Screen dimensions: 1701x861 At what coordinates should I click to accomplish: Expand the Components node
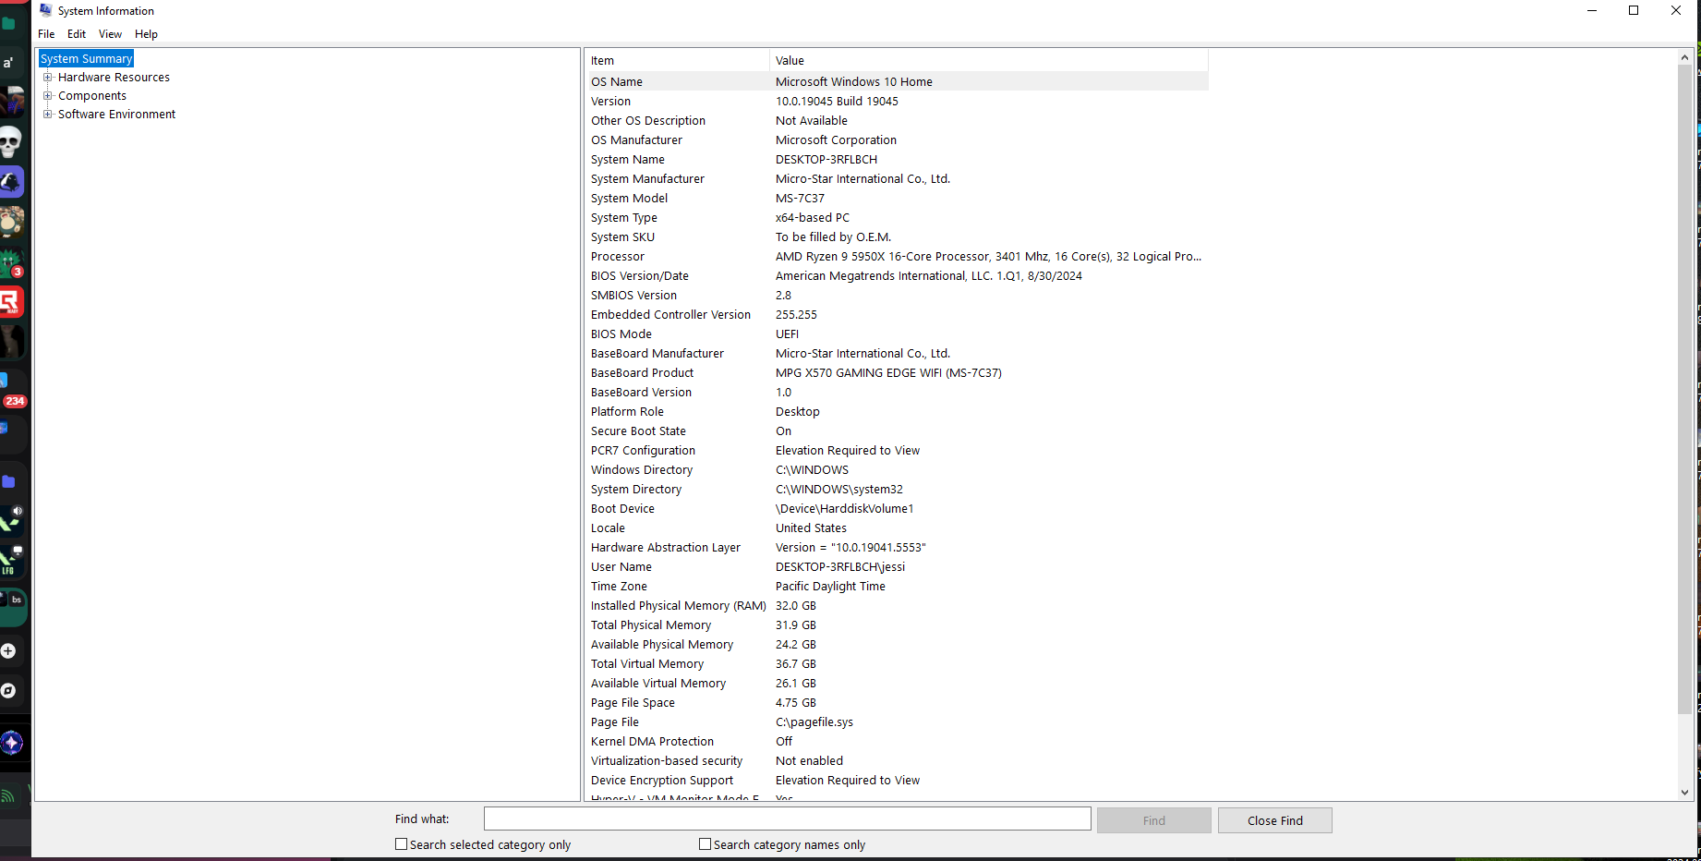click(x=47, y=95)
